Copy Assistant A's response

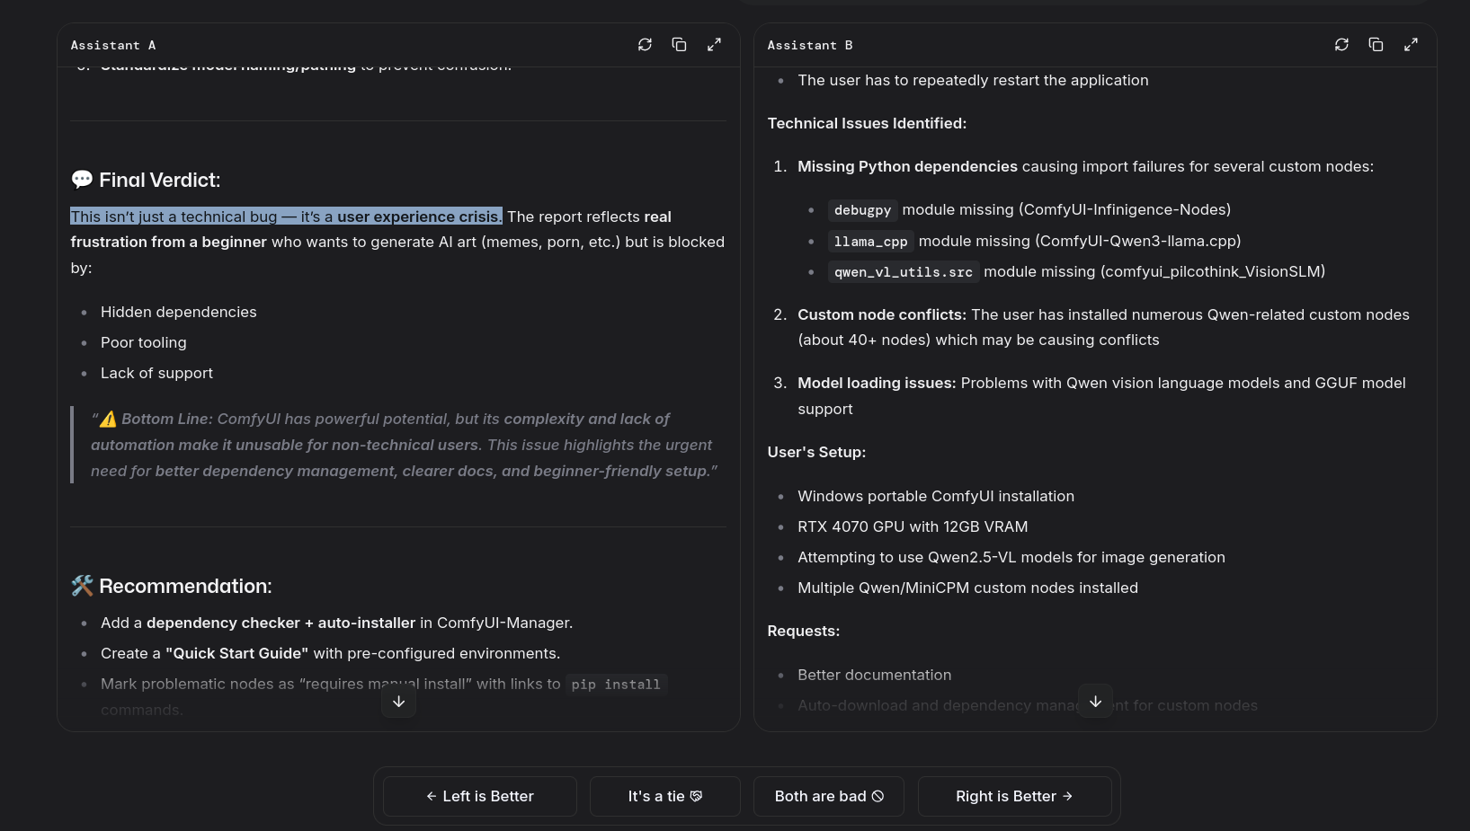(679, 45)
